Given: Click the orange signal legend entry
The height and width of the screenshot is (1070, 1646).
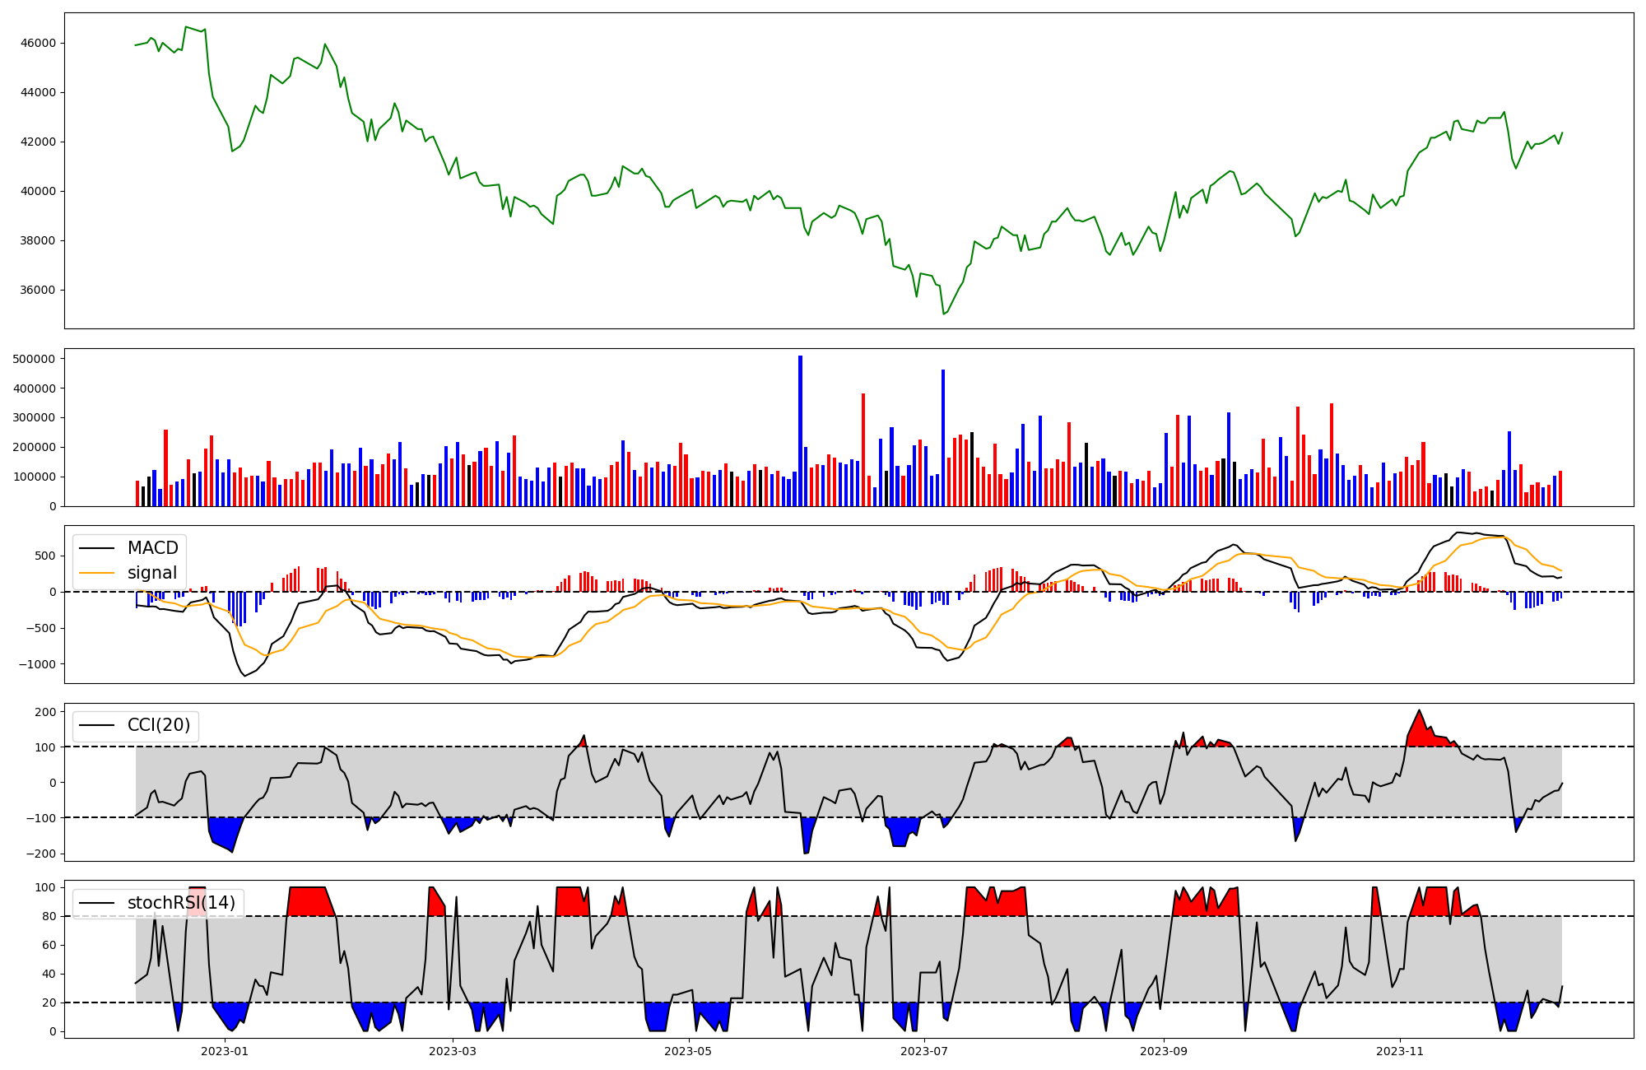Looking at the screenshot, I should 151,573.
